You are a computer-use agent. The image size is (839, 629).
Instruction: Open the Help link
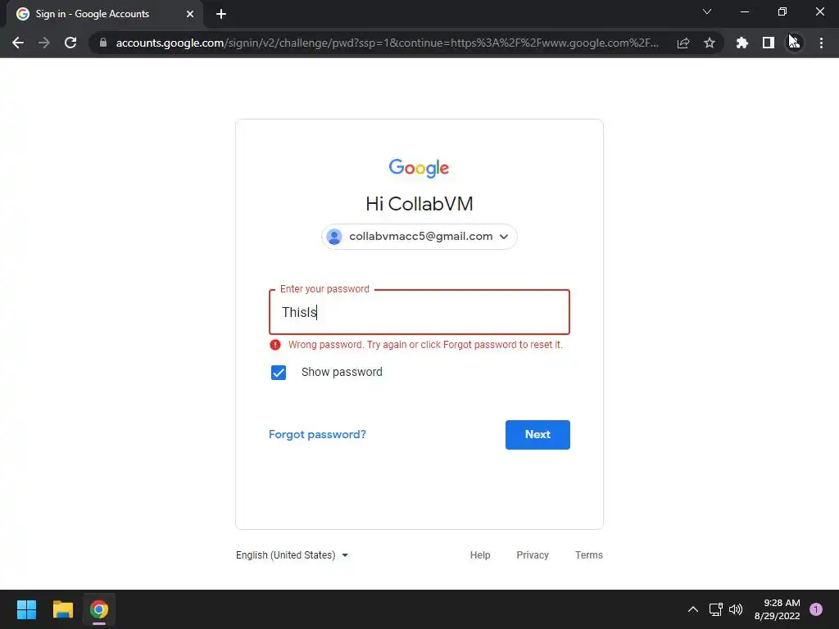tap(480, 555)
